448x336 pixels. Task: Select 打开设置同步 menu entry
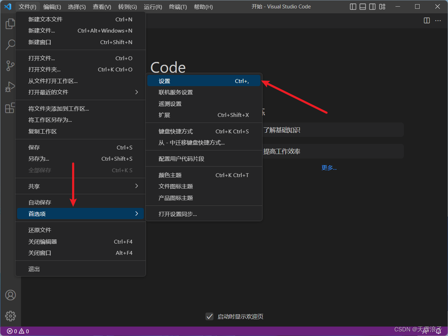coord(204,214)
